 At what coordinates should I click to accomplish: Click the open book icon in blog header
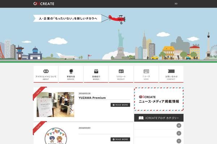coord(141,118)
